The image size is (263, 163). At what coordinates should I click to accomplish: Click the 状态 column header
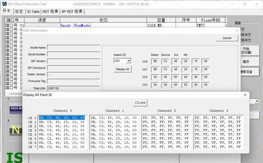pos(103,20)
